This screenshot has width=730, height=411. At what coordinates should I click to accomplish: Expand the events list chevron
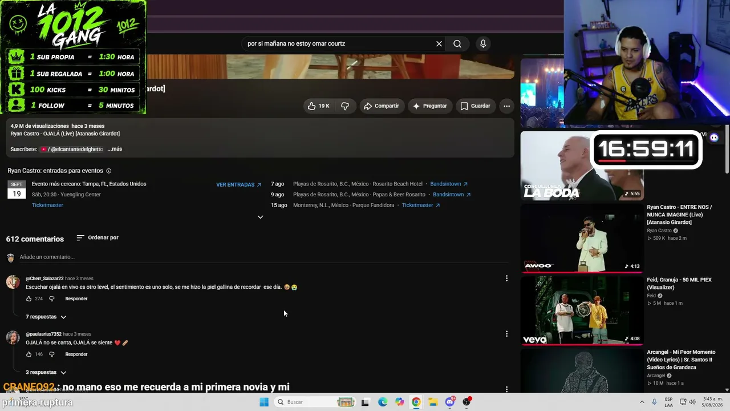[x=260, y=217]
